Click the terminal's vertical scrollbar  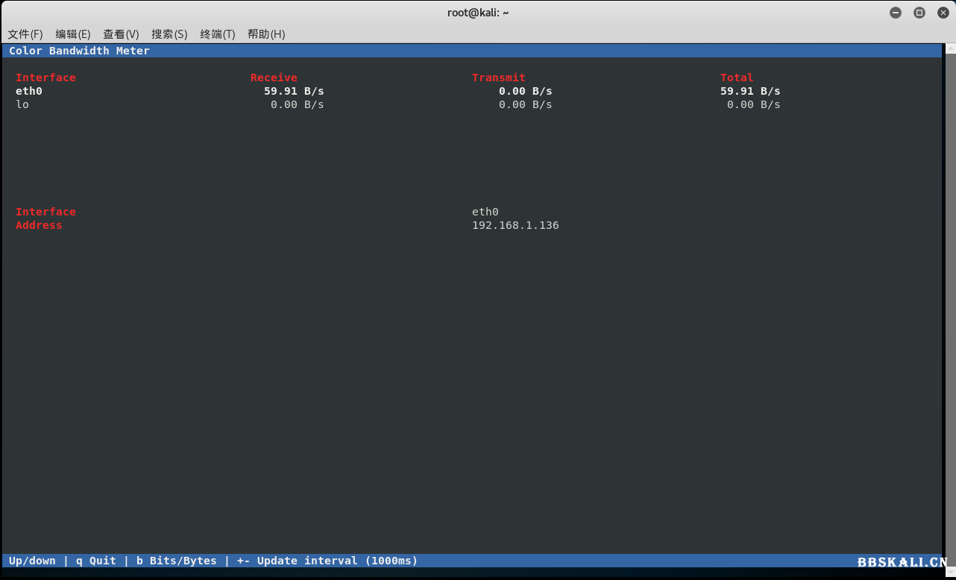[949, 298]
